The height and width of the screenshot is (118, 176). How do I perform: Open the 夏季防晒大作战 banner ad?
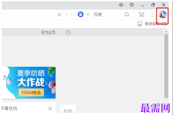click(29, 83)
